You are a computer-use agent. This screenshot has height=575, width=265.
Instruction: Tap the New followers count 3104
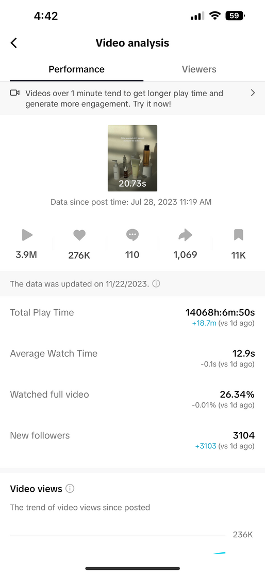243,436
